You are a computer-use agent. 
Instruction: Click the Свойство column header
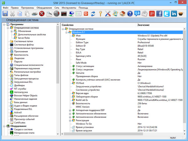pos(68,24)
